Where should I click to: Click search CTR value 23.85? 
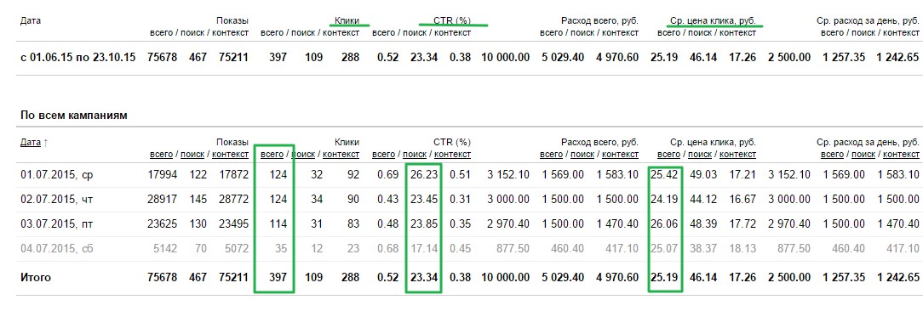coord(424,224)
